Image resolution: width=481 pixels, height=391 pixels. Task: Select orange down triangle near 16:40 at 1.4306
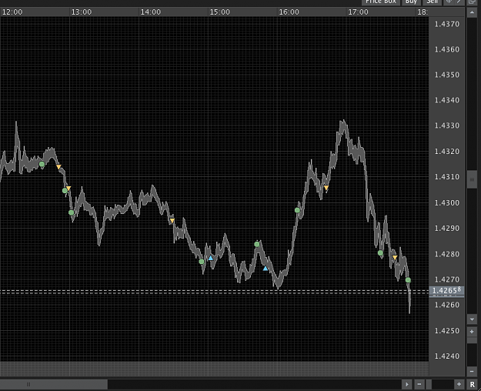(326, 188)
